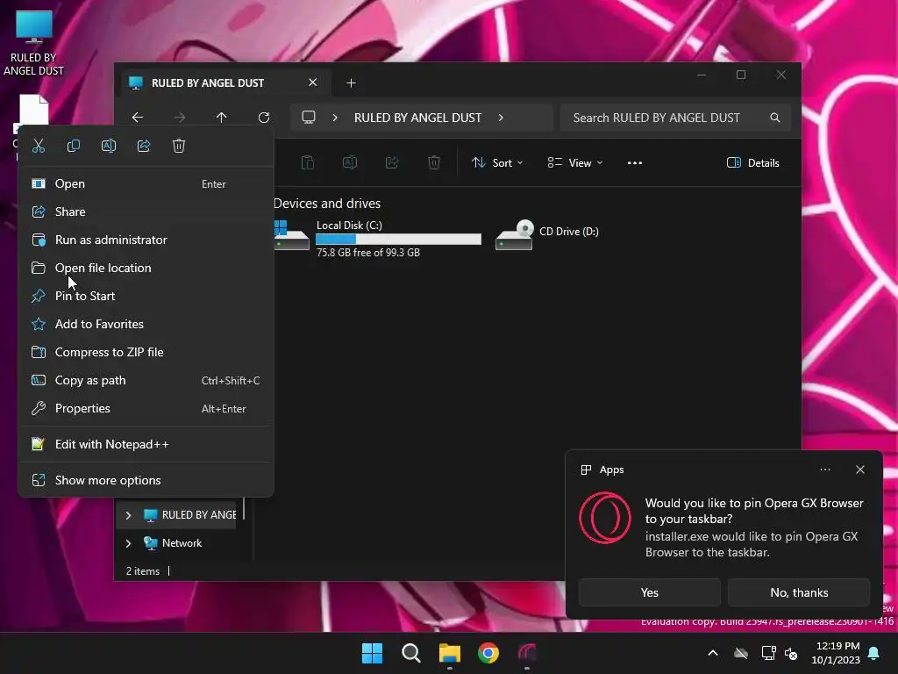
Task: Choose Share entry in context menu
Action: click(146, 212)
